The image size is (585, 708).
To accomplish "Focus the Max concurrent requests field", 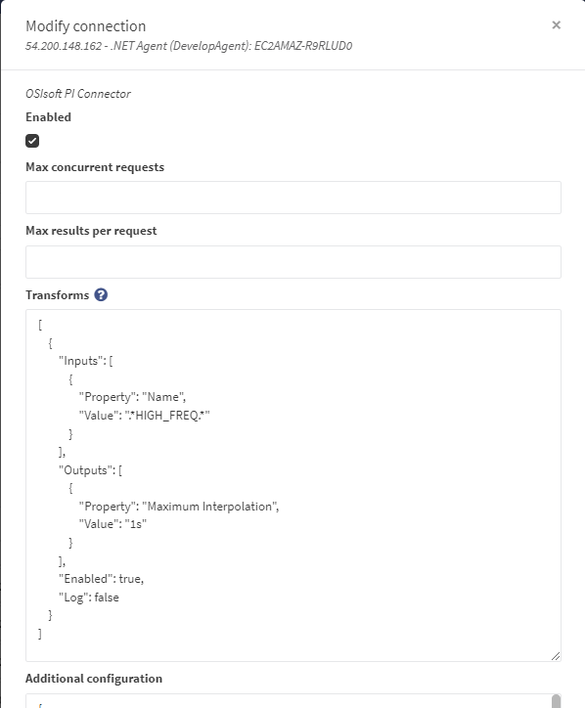I will tap(293, 198).
